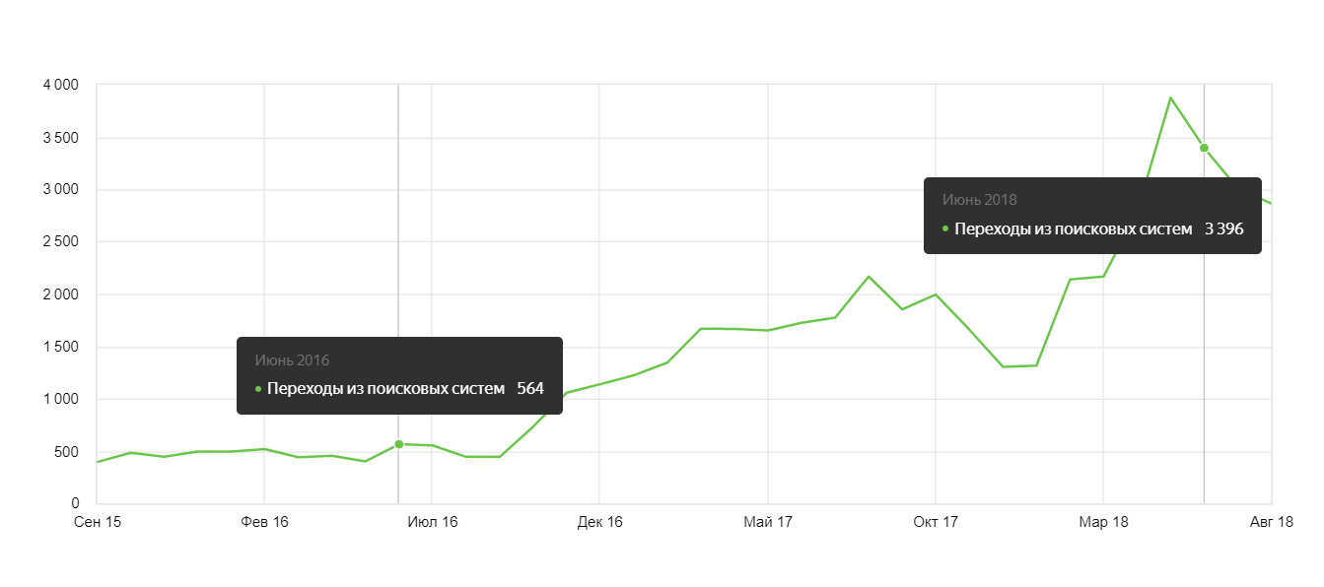Click the 4 000 y-axis label
The height and width of the screenshot is (587, 1324).
point(60,86)
